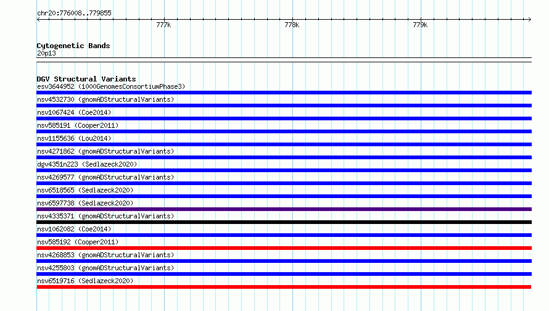Click the esv3644952 variant bar
Screen dimensions: 549x311
pos(284,93)
